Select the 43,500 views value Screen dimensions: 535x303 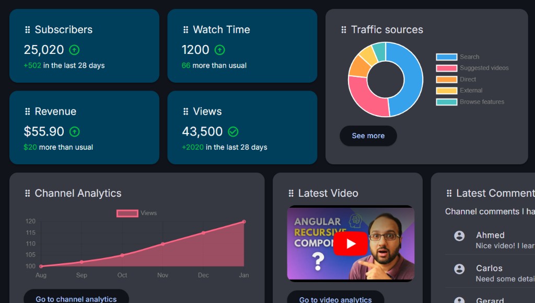(x=202, y=131)
